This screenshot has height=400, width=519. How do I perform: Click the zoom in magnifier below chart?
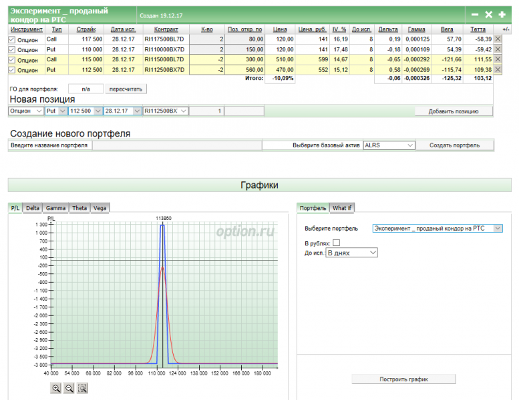pyautogui.click(x=55, y=388)
